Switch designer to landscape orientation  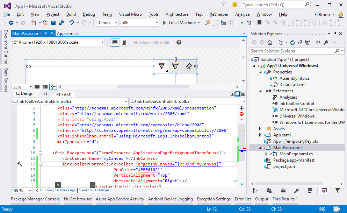coord(115,42)
